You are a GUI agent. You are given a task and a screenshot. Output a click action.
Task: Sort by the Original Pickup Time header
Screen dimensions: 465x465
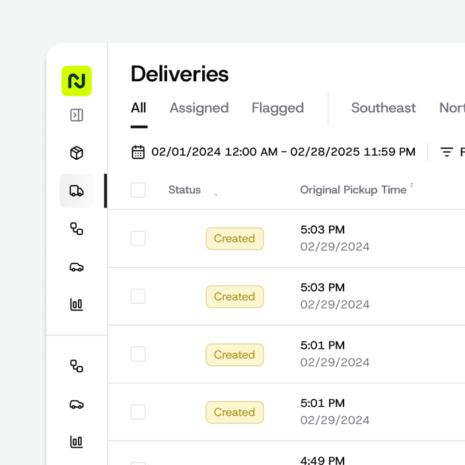(353, 190)
